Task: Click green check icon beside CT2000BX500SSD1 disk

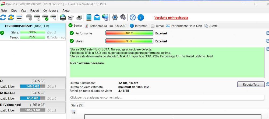Action: tap(2, 33)
